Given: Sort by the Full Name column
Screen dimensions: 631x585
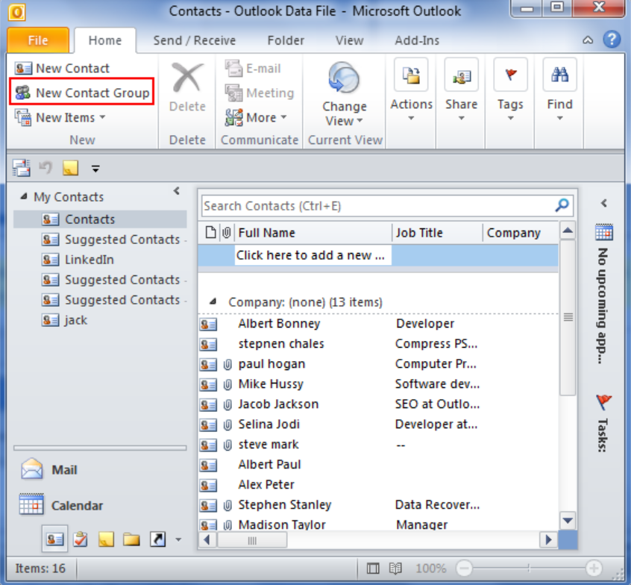Looking at the screenshot, I should click(313, 233).
